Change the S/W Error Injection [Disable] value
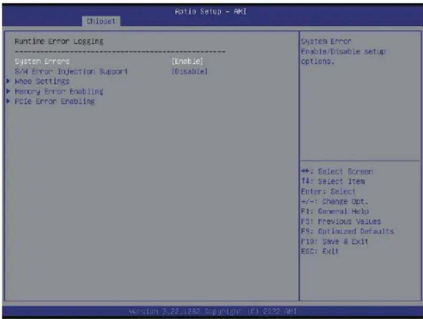Image resolution: width=423 pixels, height=319 pixels. pos(190,71)
